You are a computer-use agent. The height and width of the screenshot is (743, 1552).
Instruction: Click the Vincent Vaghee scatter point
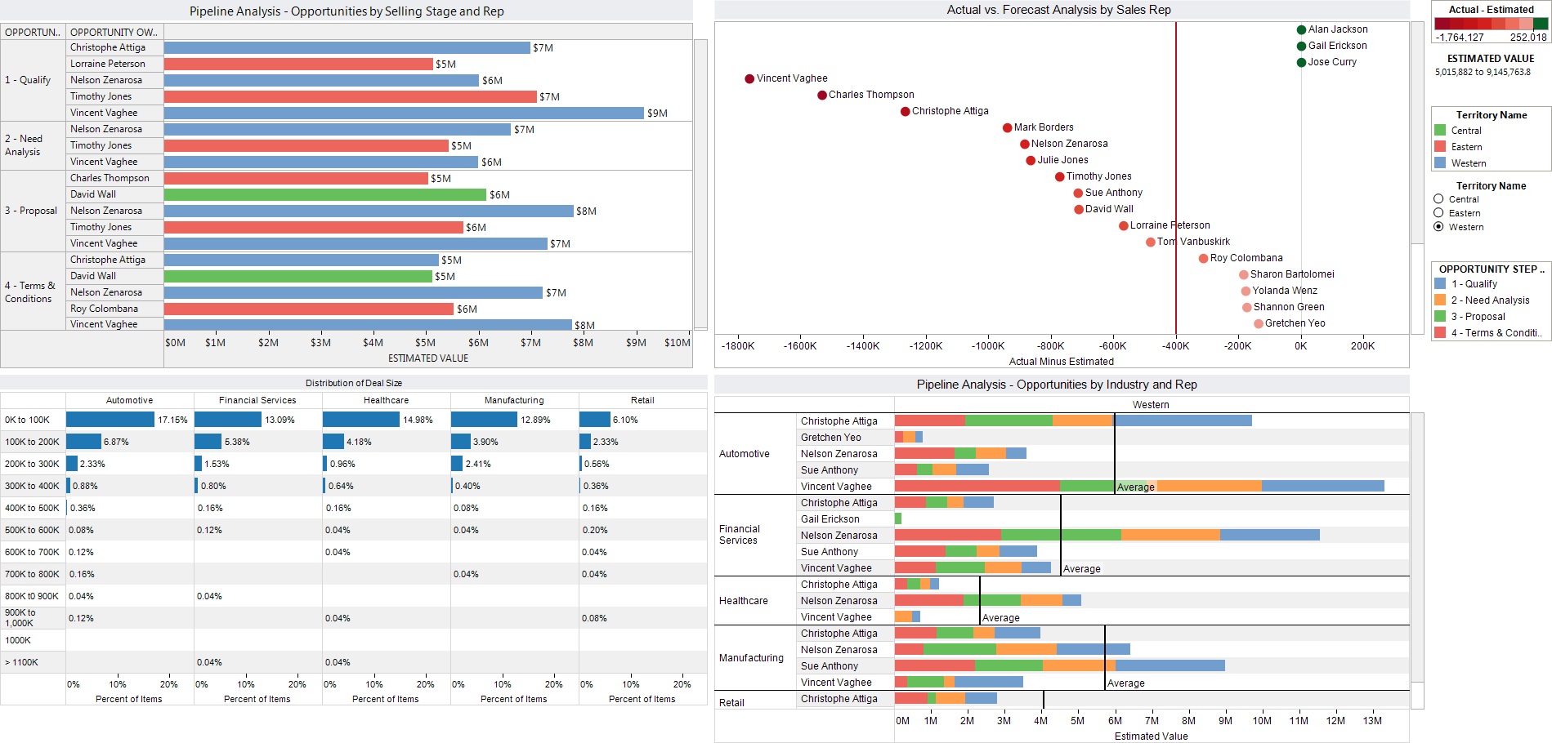click(749, 79)
